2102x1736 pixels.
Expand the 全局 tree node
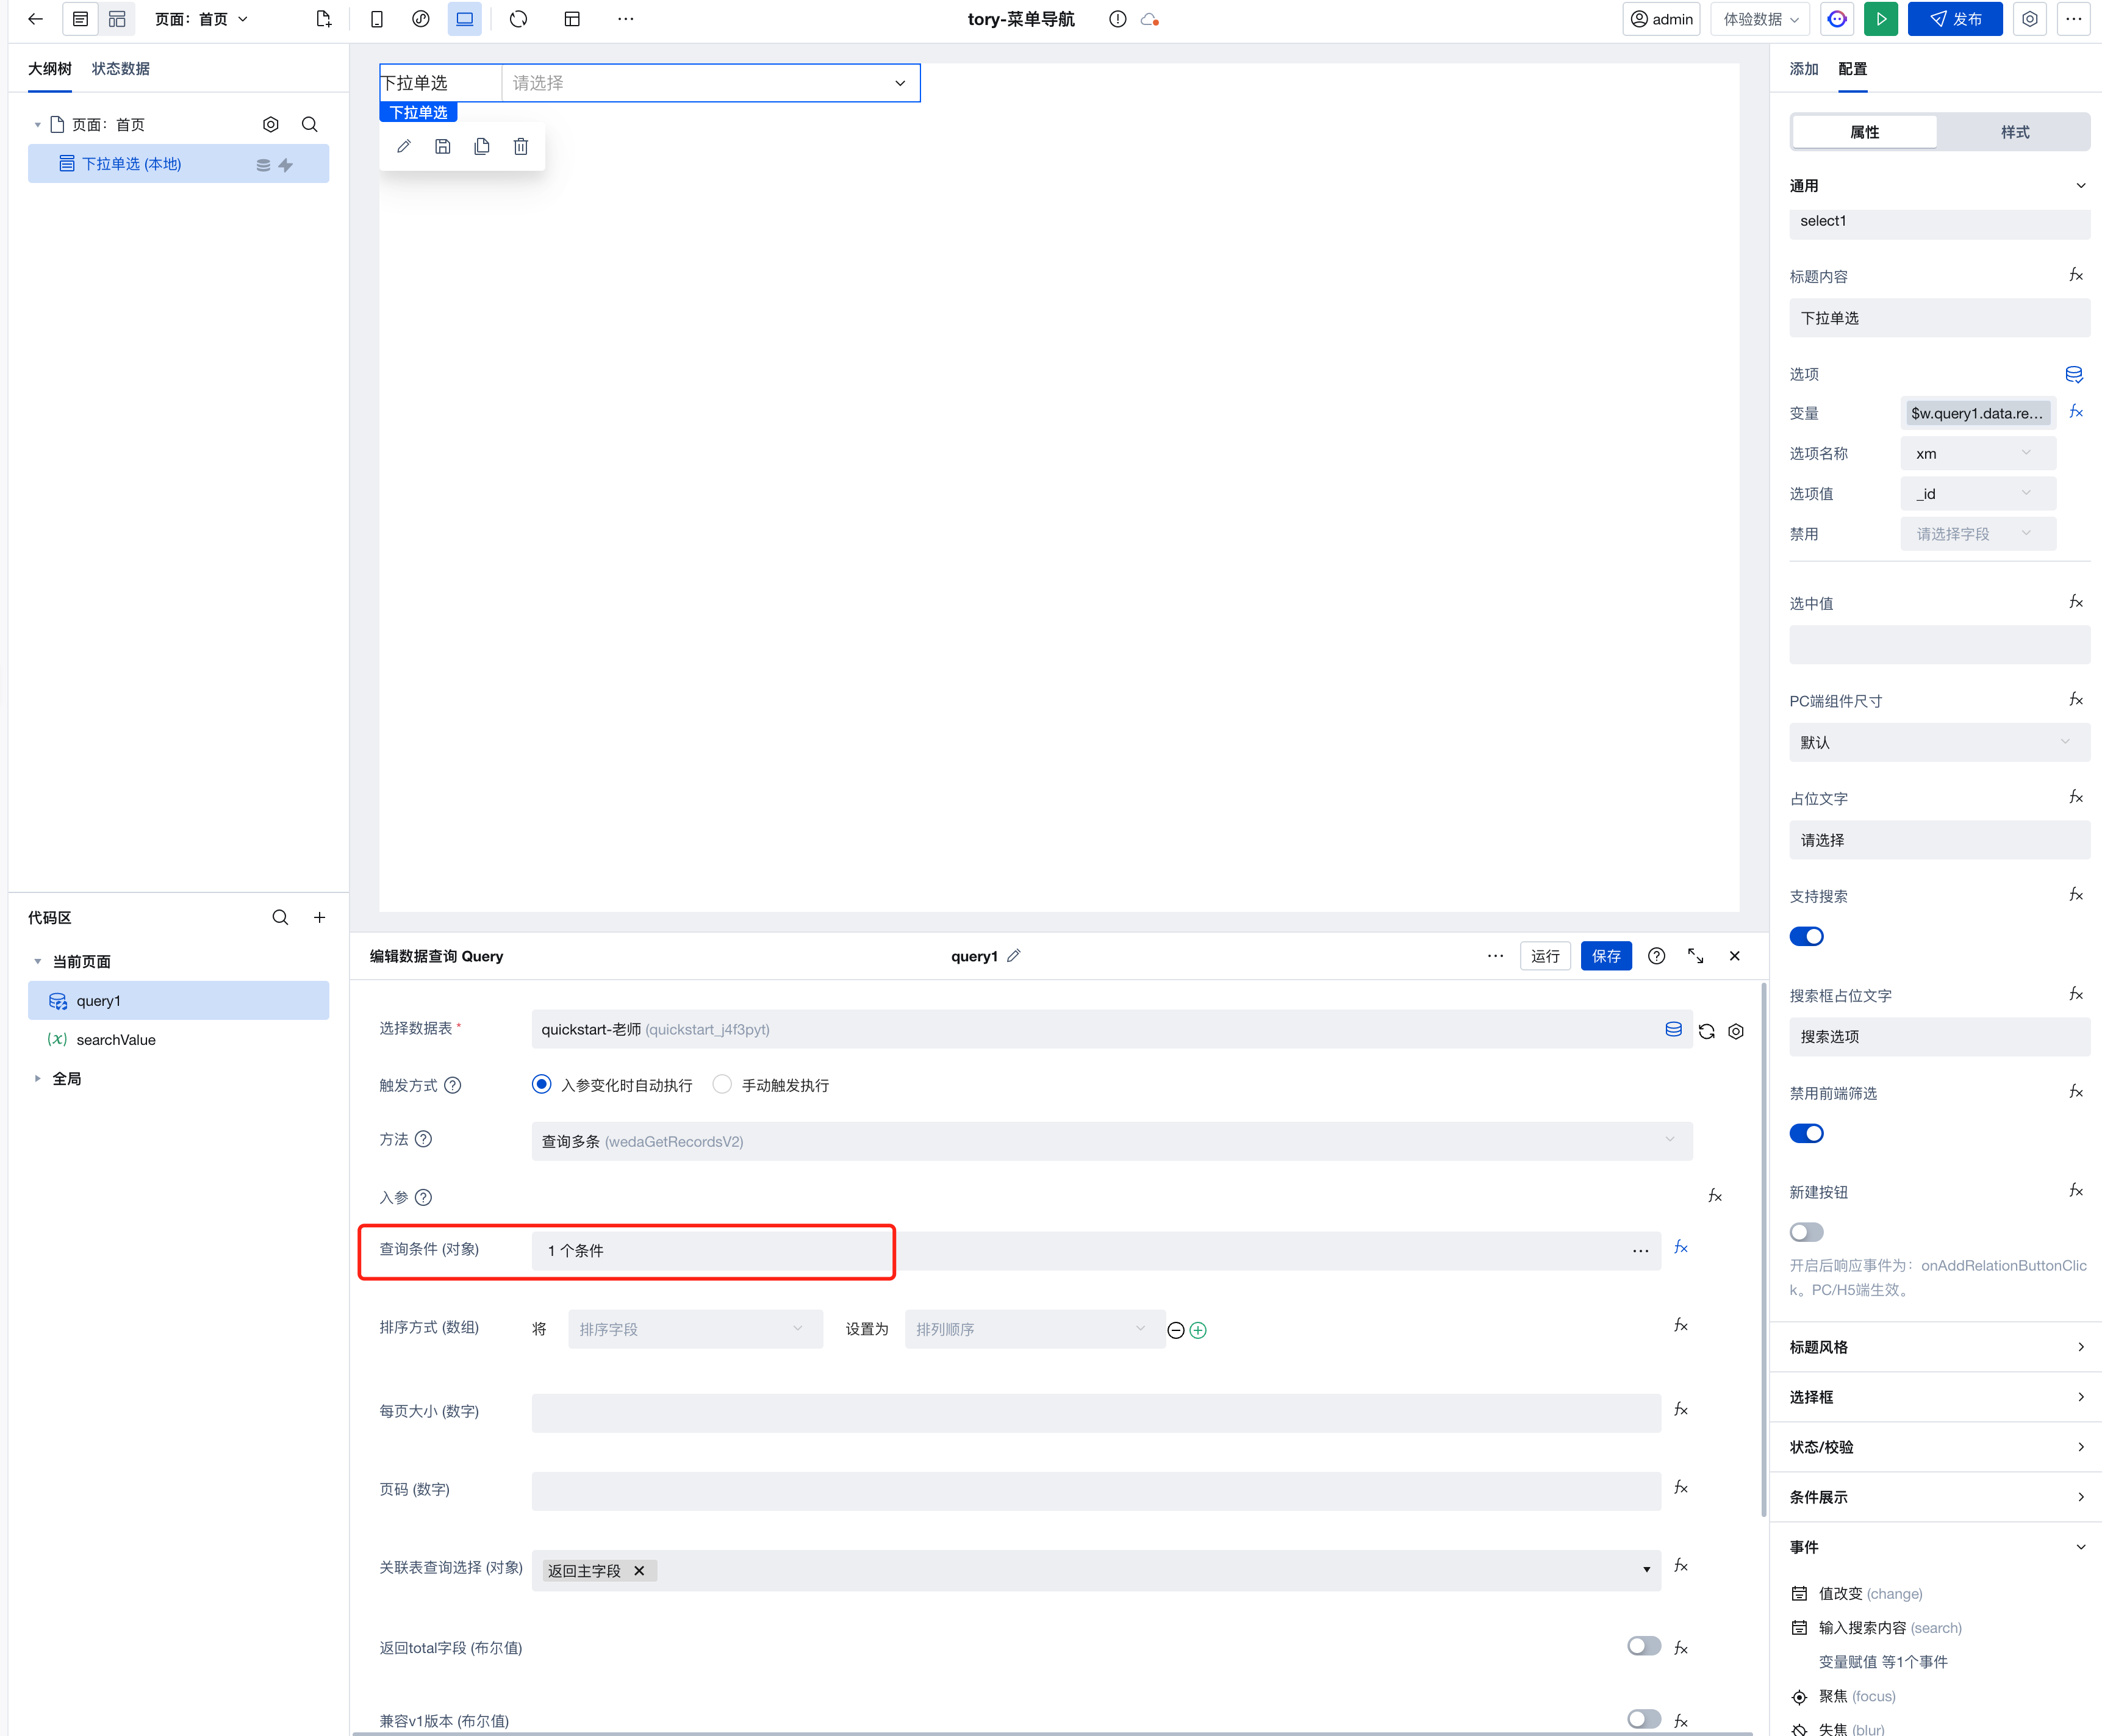(37, 1078)
